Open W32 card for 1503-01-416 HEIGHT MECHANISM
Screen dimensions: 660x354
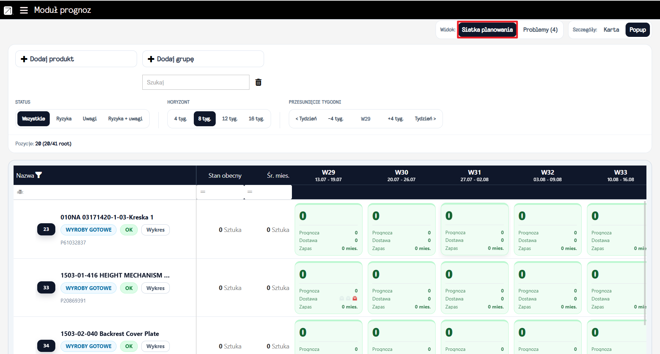click(x=548, y=288)
